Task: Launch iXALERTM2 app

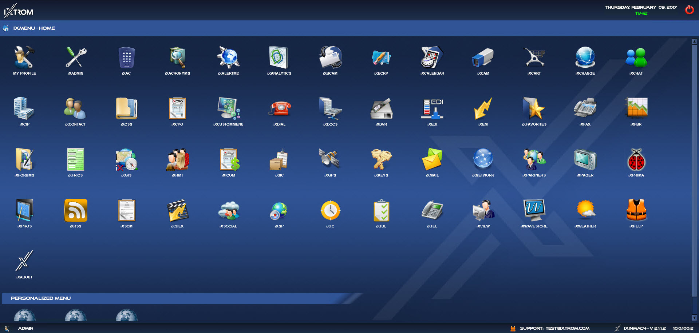Action: tap(228, 58)
